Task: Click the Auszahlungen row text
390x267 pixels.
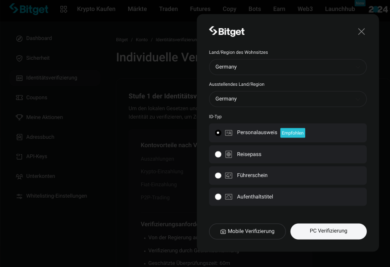Action: point(157,159)
